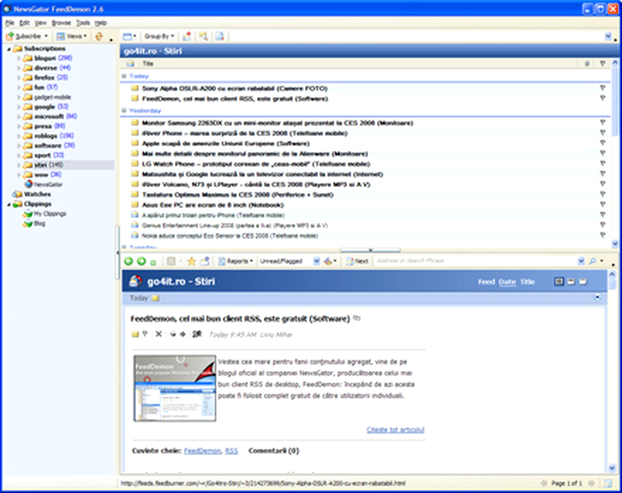Viewport: 622px width, 493px height.
Task: Open Apple scapă de amenzile item
Action: [226, 143]
